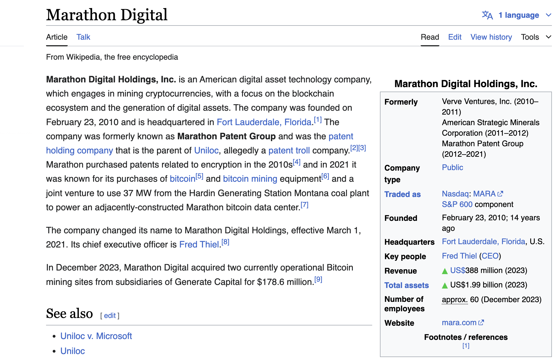Click the See also section edit link
The height and width of the screenshot is (364, 558).
tap(110, 315)
